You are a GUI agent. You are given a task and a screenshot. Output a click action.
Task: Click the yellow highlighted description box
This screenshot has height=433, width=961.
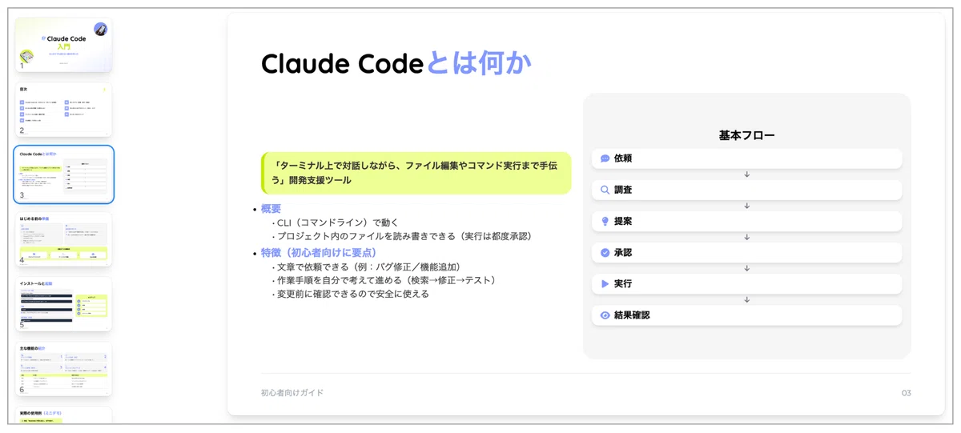tap(416, 173)
